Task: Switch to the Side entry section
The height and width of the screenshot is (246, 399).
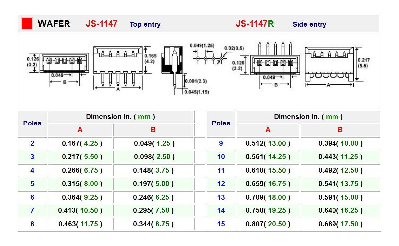Action: click(309, 24)
